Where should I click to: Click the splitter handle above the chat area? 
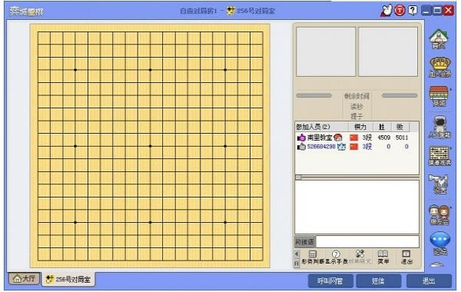point(299,178)
